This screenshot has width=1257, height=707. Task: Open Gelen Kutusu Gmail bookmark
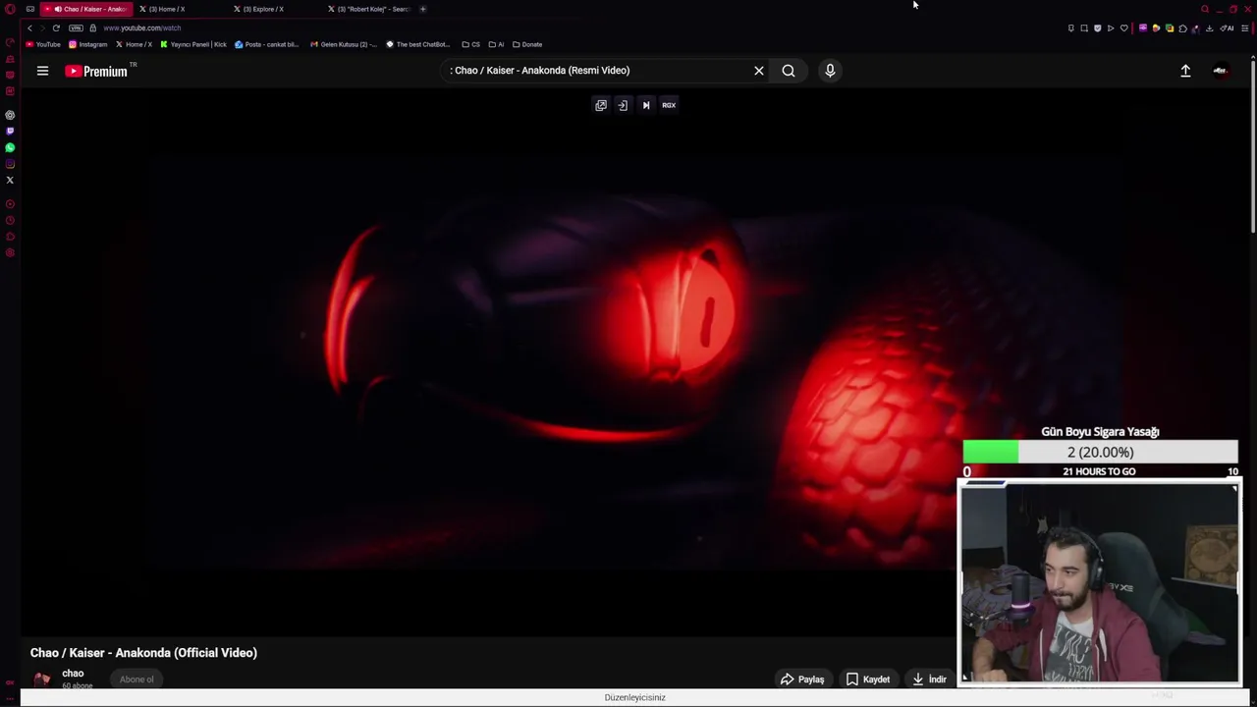point(344,44)
